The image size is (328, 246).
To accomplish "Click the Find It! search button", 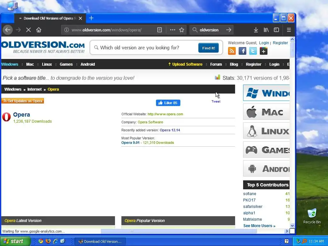I will 209,48.
